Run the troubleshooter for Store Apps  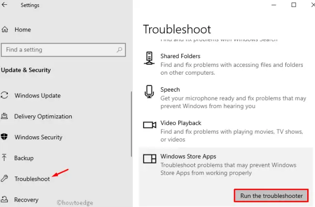coord(271,196)
